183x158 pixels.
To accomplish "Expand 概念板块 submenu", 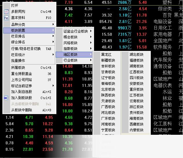I will tap(75, 37).
